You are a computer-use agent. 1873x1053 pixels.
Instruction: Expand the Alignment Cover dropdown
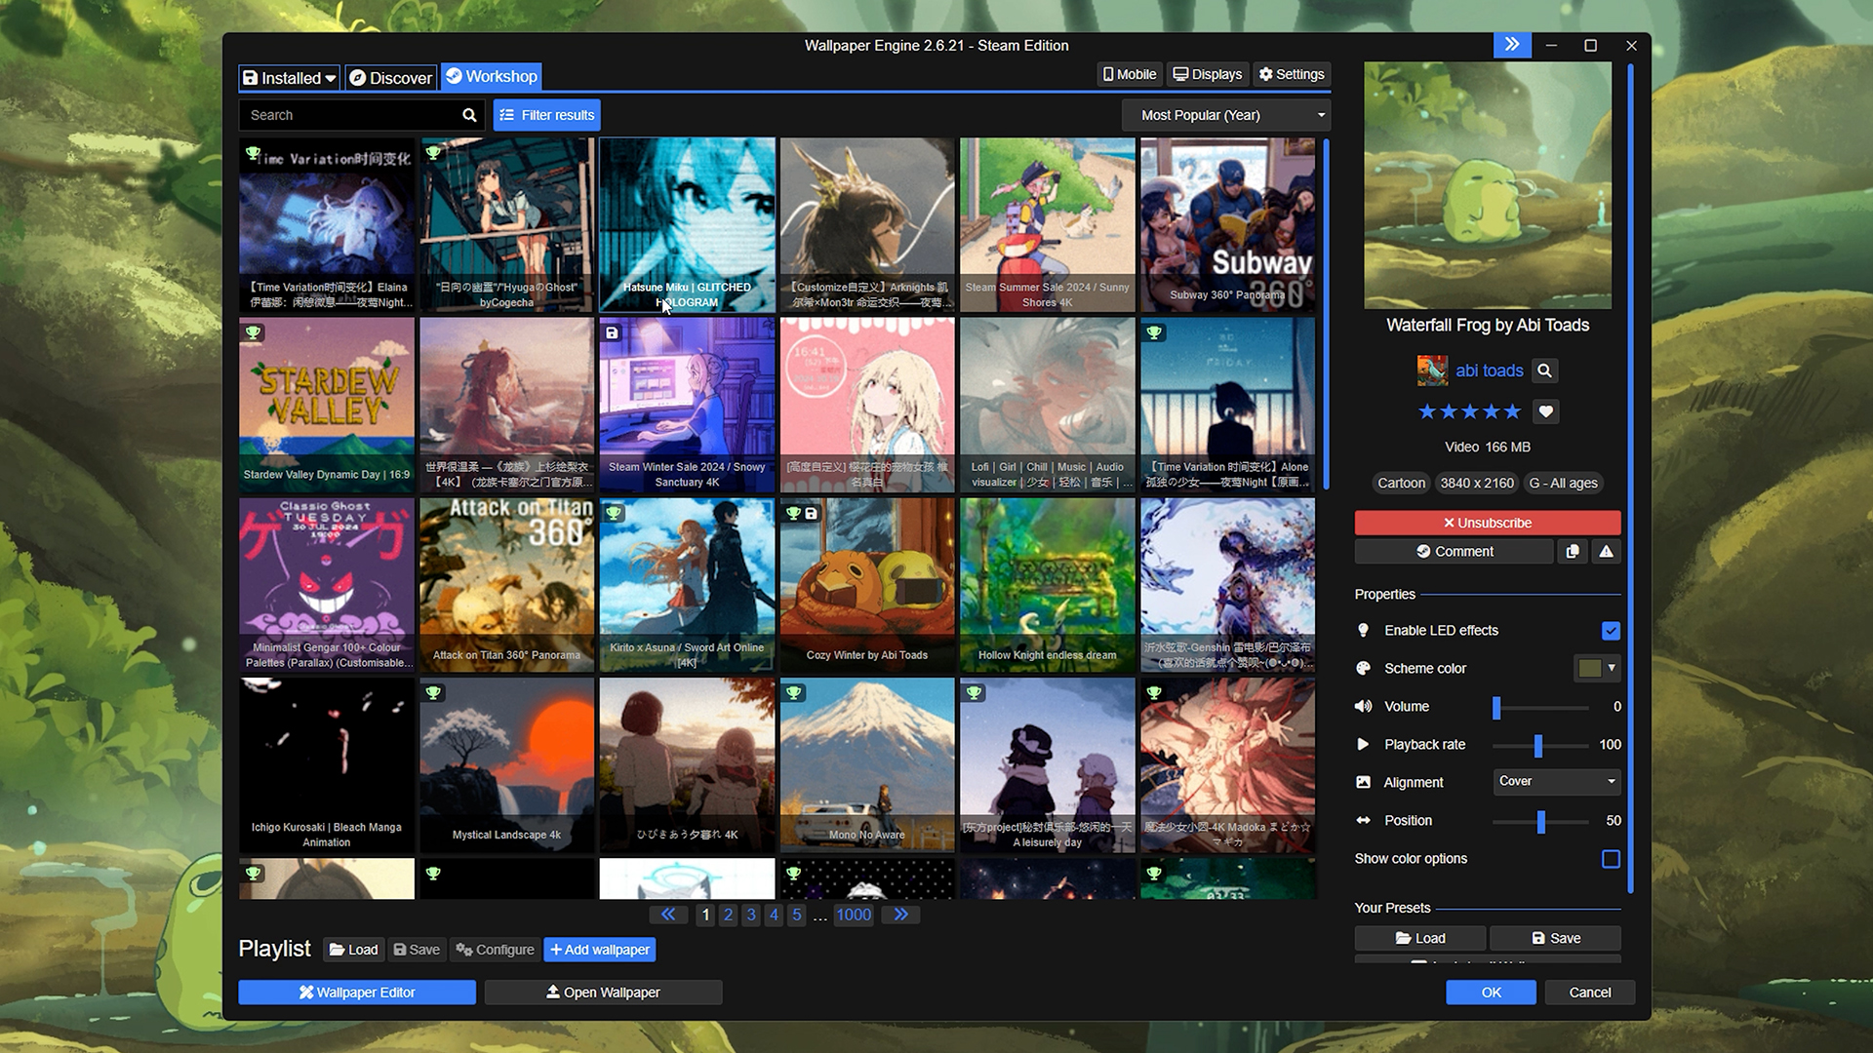[1556, 782]
